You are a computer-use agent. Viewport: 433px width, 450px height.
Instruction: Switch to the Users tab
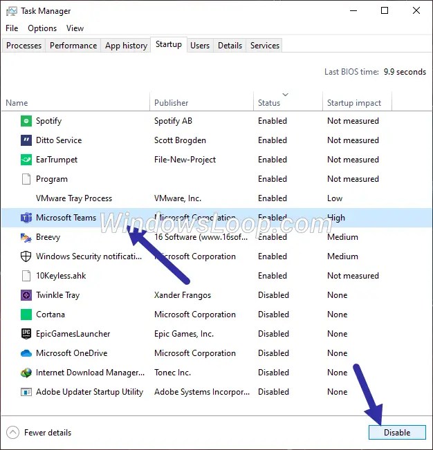coord(200,46)
